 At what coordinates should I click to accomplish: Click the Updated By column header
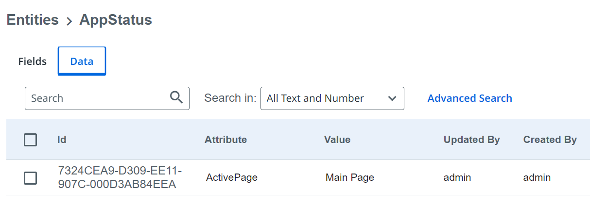pos(471,140)
